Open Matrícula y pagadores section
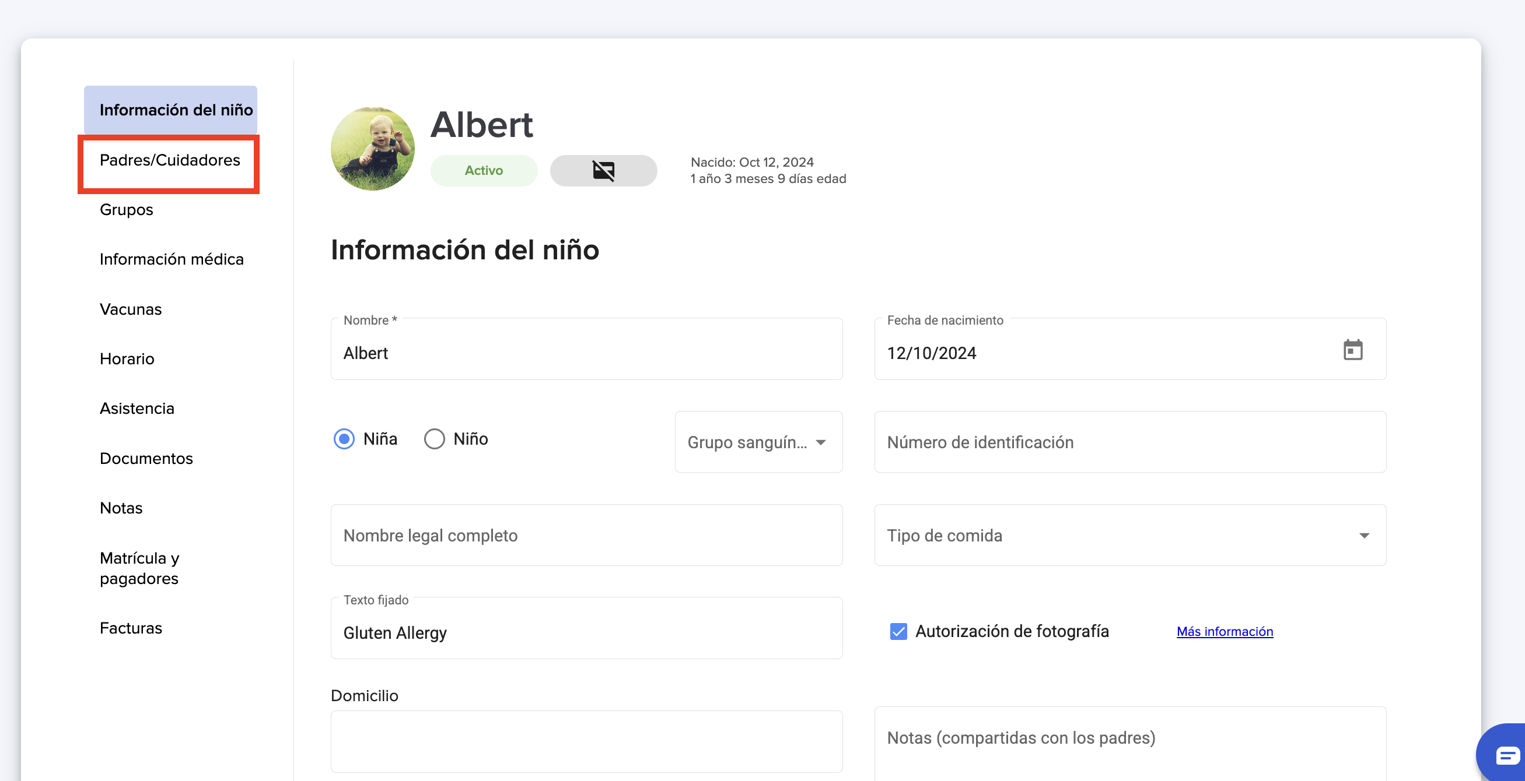1525x781 pixels. click(139, 568)
